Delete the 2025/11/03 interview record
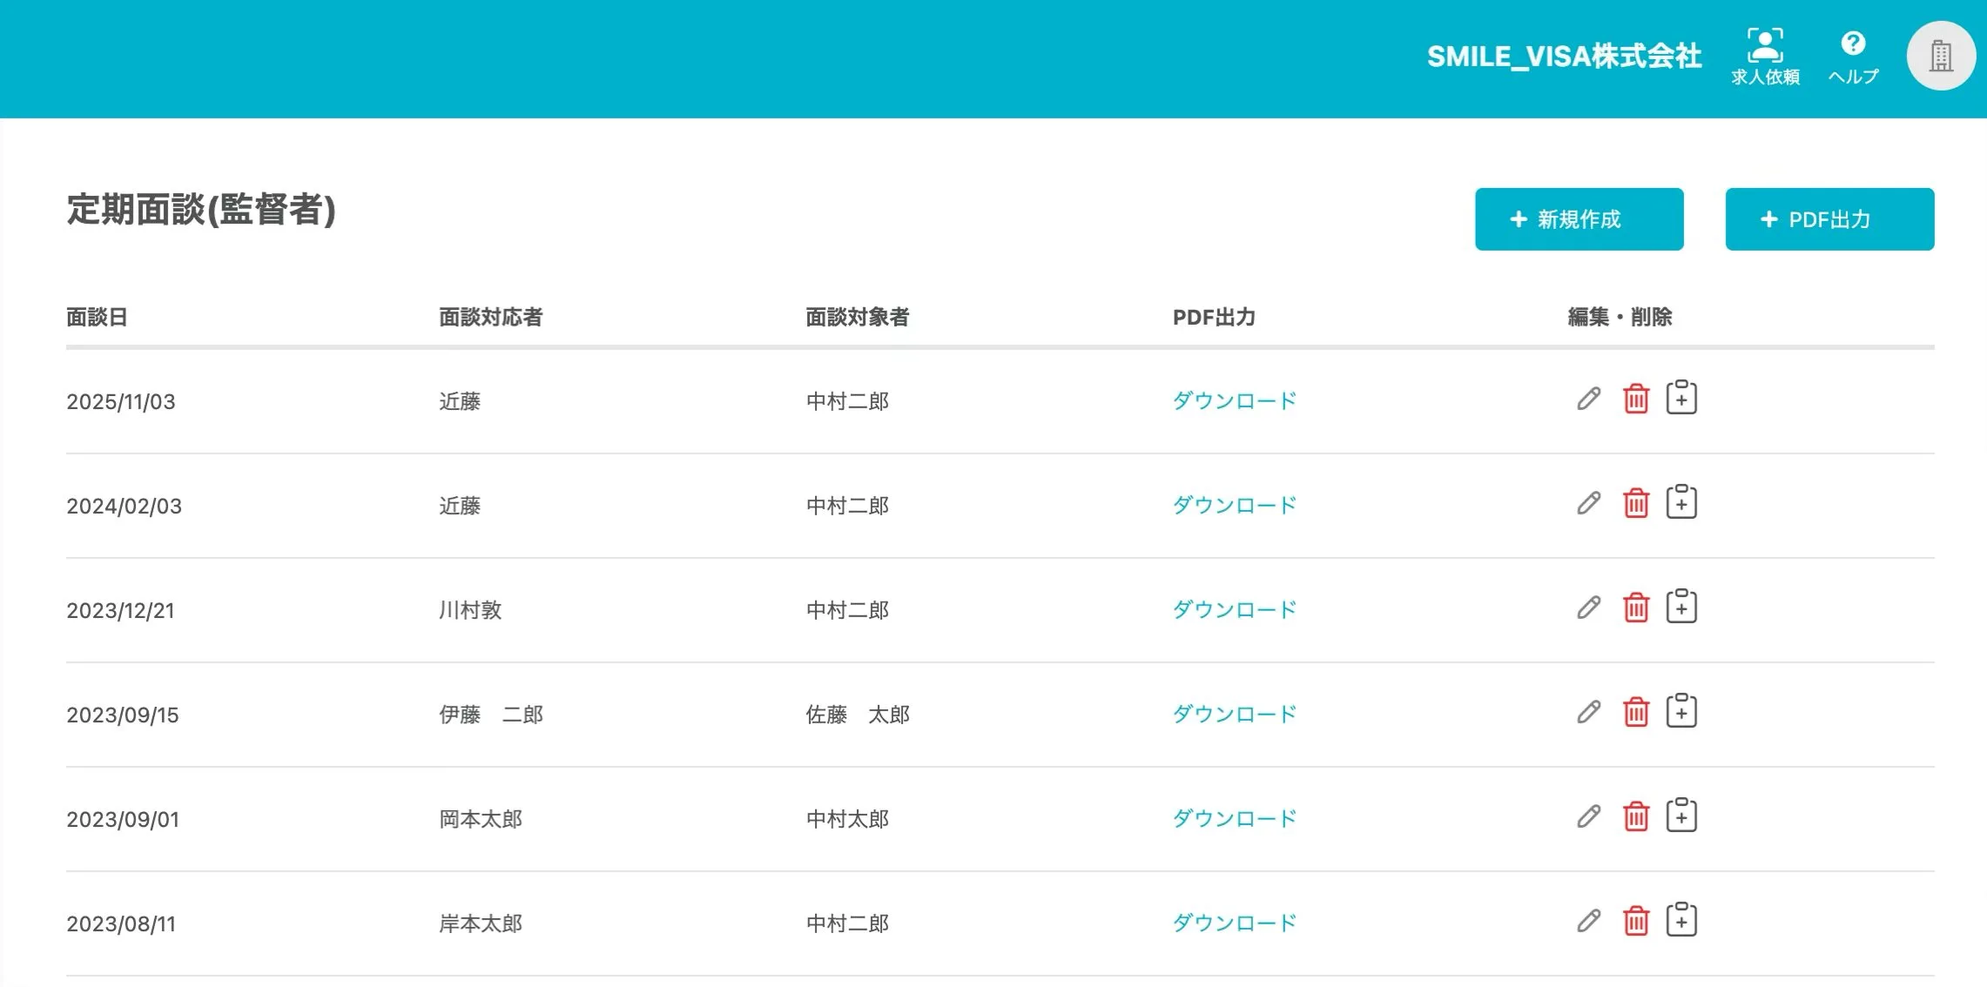The image size is (1987, 987). pyautogui.click(x=1635, y=399)
